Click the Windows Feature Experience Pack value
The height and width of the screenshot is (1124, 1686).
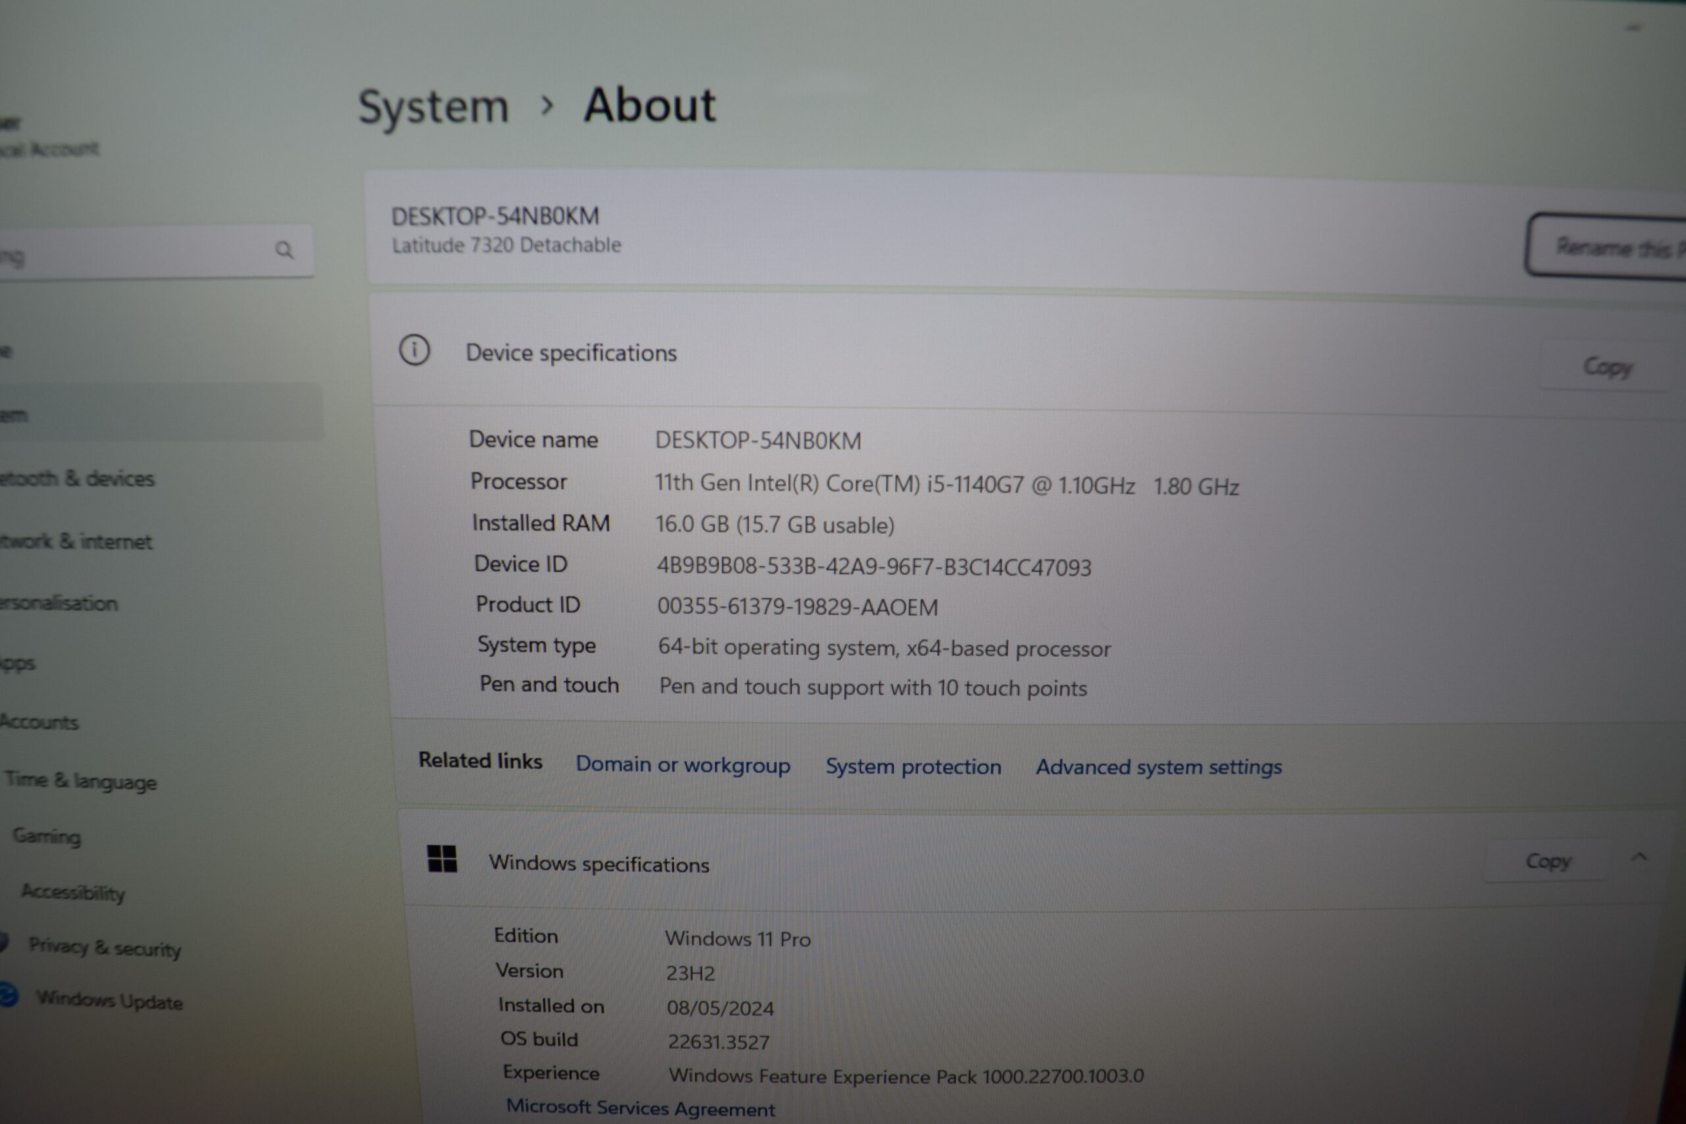tap(906, 1076)
